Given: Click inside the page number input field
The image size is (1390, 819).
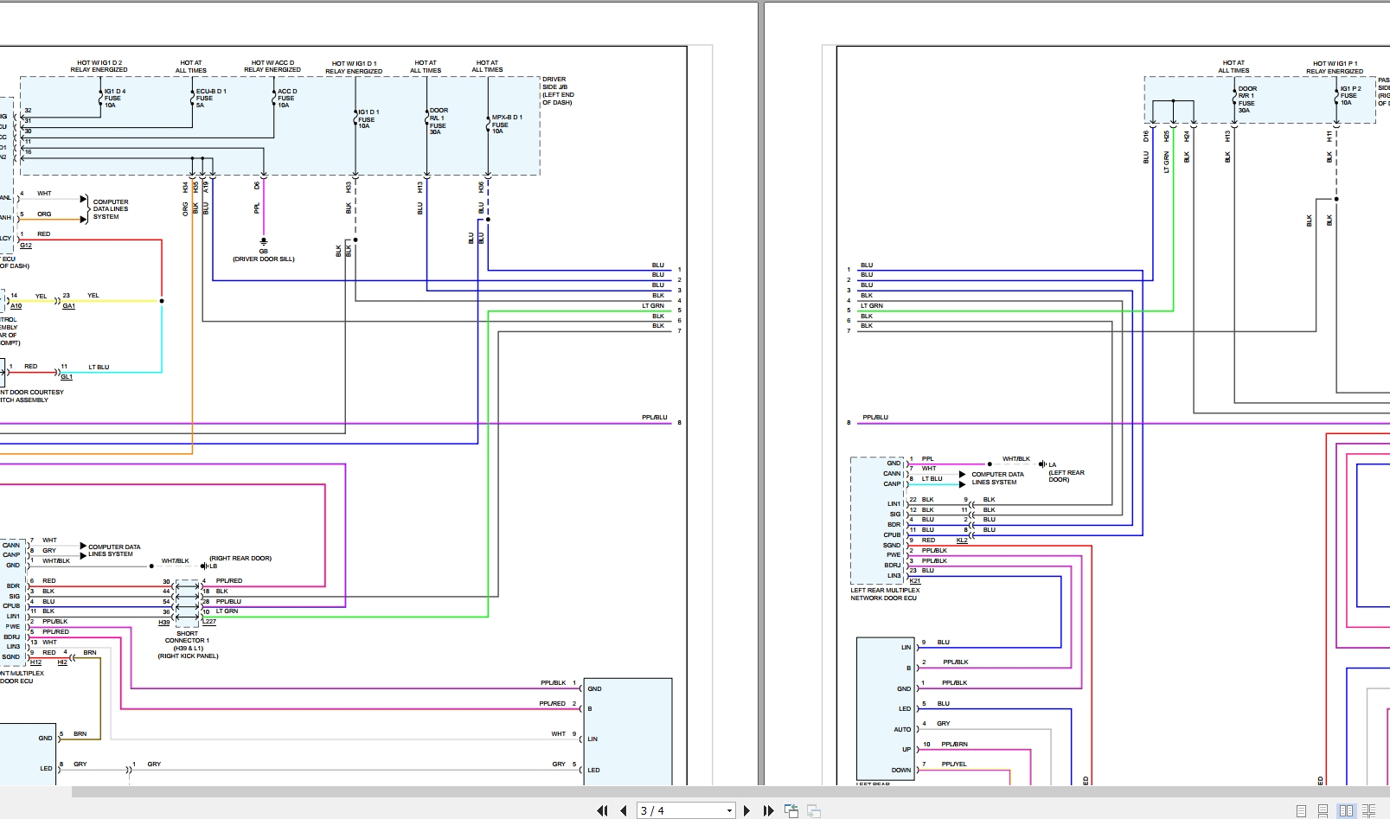Looking at the screenshot, I should [x=666, y=810].
